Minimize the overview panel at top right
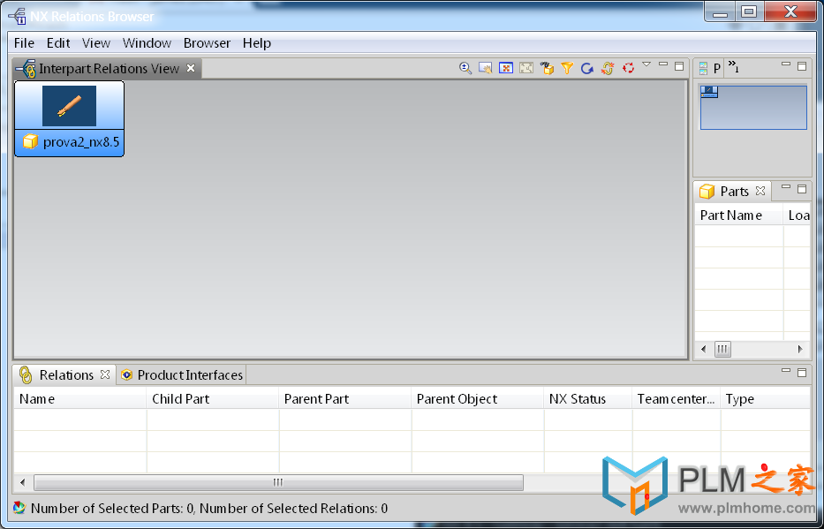The image size is (824, 529). click(786, 64)
